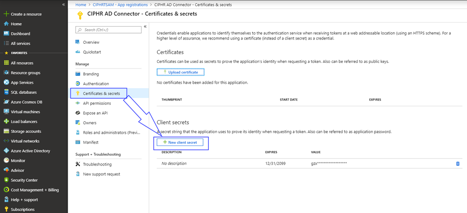Open the Dashboard icon in left sidebar
Screen dimensions: 467x213
click(6, 34)
